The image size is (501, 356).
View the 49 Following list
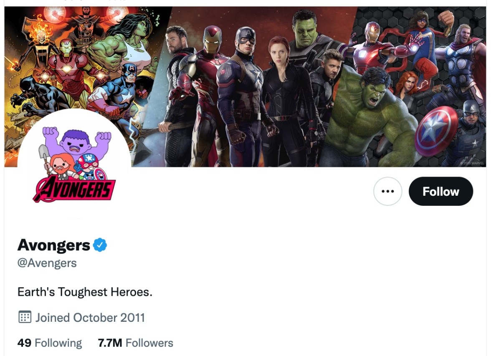point(49,342)
